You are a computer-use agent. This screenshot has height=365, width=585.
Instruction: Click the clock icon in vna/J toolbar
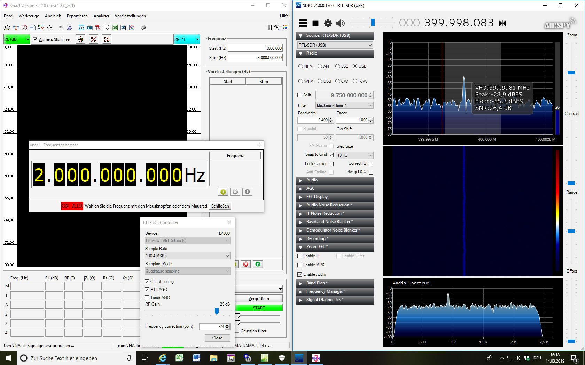(x=24, y=27)
